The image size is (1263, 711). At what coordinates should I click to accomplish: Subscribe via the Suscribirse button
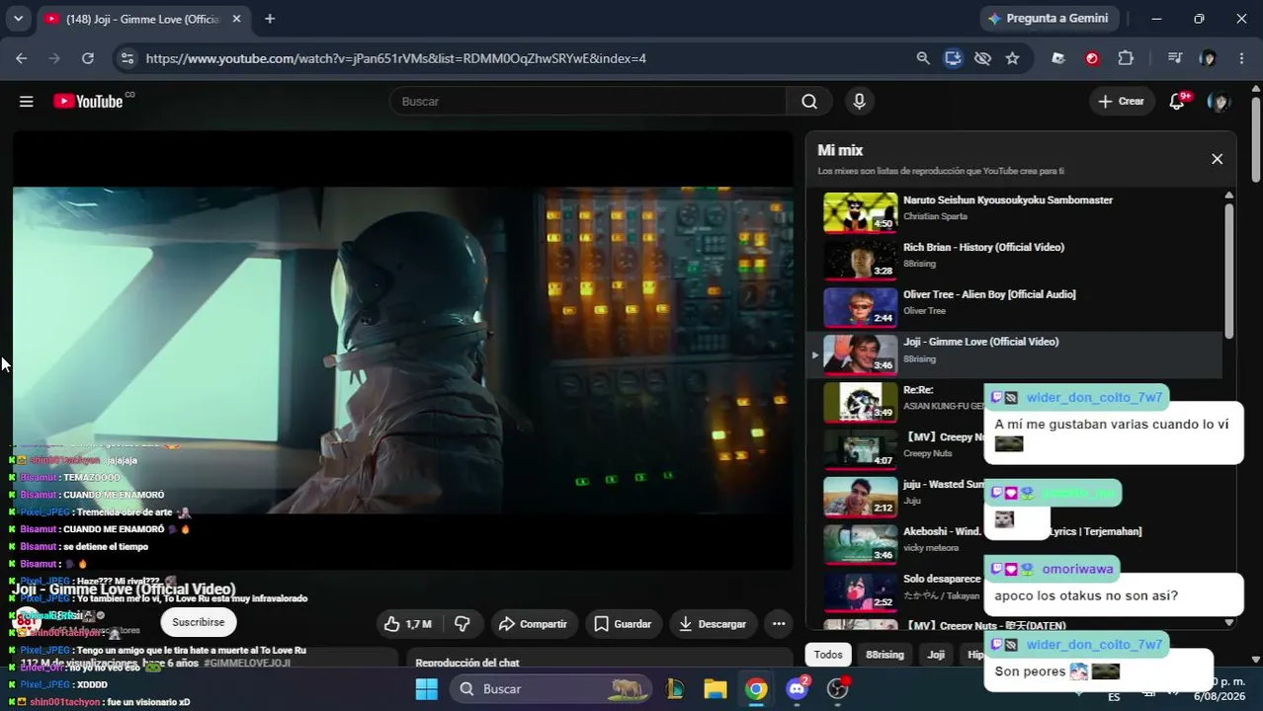pyautogui.click(x=199, y=622)
